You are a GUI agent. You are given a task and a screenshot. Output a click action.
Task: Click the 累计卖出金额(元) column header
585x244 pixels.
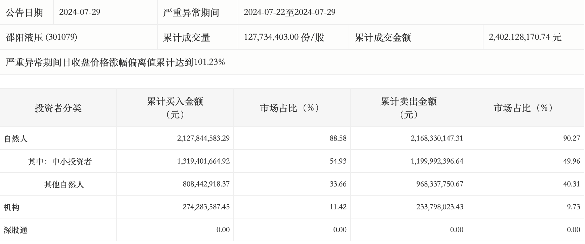click(408, 108)
